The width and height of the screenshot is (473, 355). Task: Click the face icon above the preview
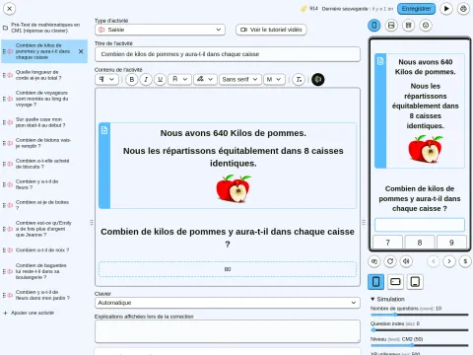(426, 26)
